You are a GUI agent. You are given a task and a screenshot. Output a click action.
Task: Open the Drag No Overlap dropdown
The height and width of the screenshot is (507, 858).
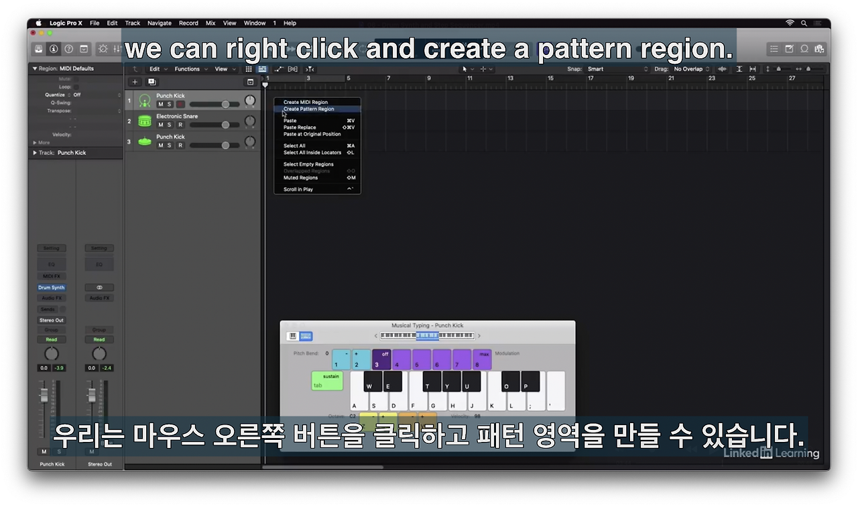tap(692, 69)
